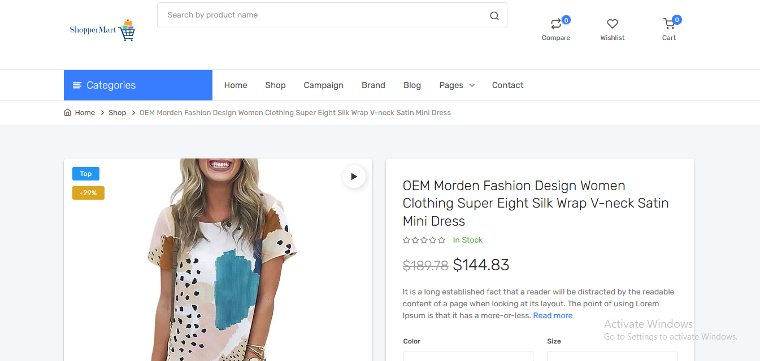Viewport: 760px width, 361px height.
Task: Click the product dress image
Action: tap(218, 259)
